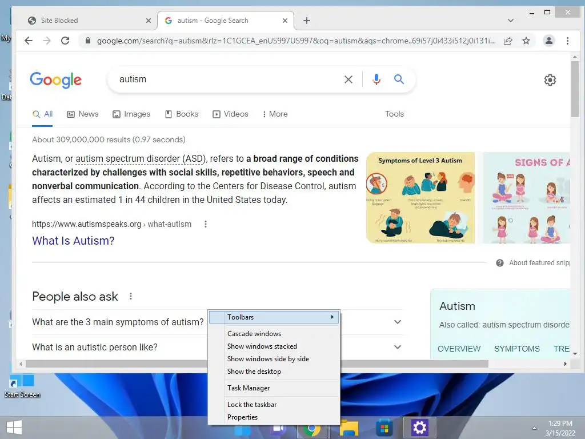Click in the autism search input field
The width and height of the screenshot is (585, 439).
click(227, 79)
